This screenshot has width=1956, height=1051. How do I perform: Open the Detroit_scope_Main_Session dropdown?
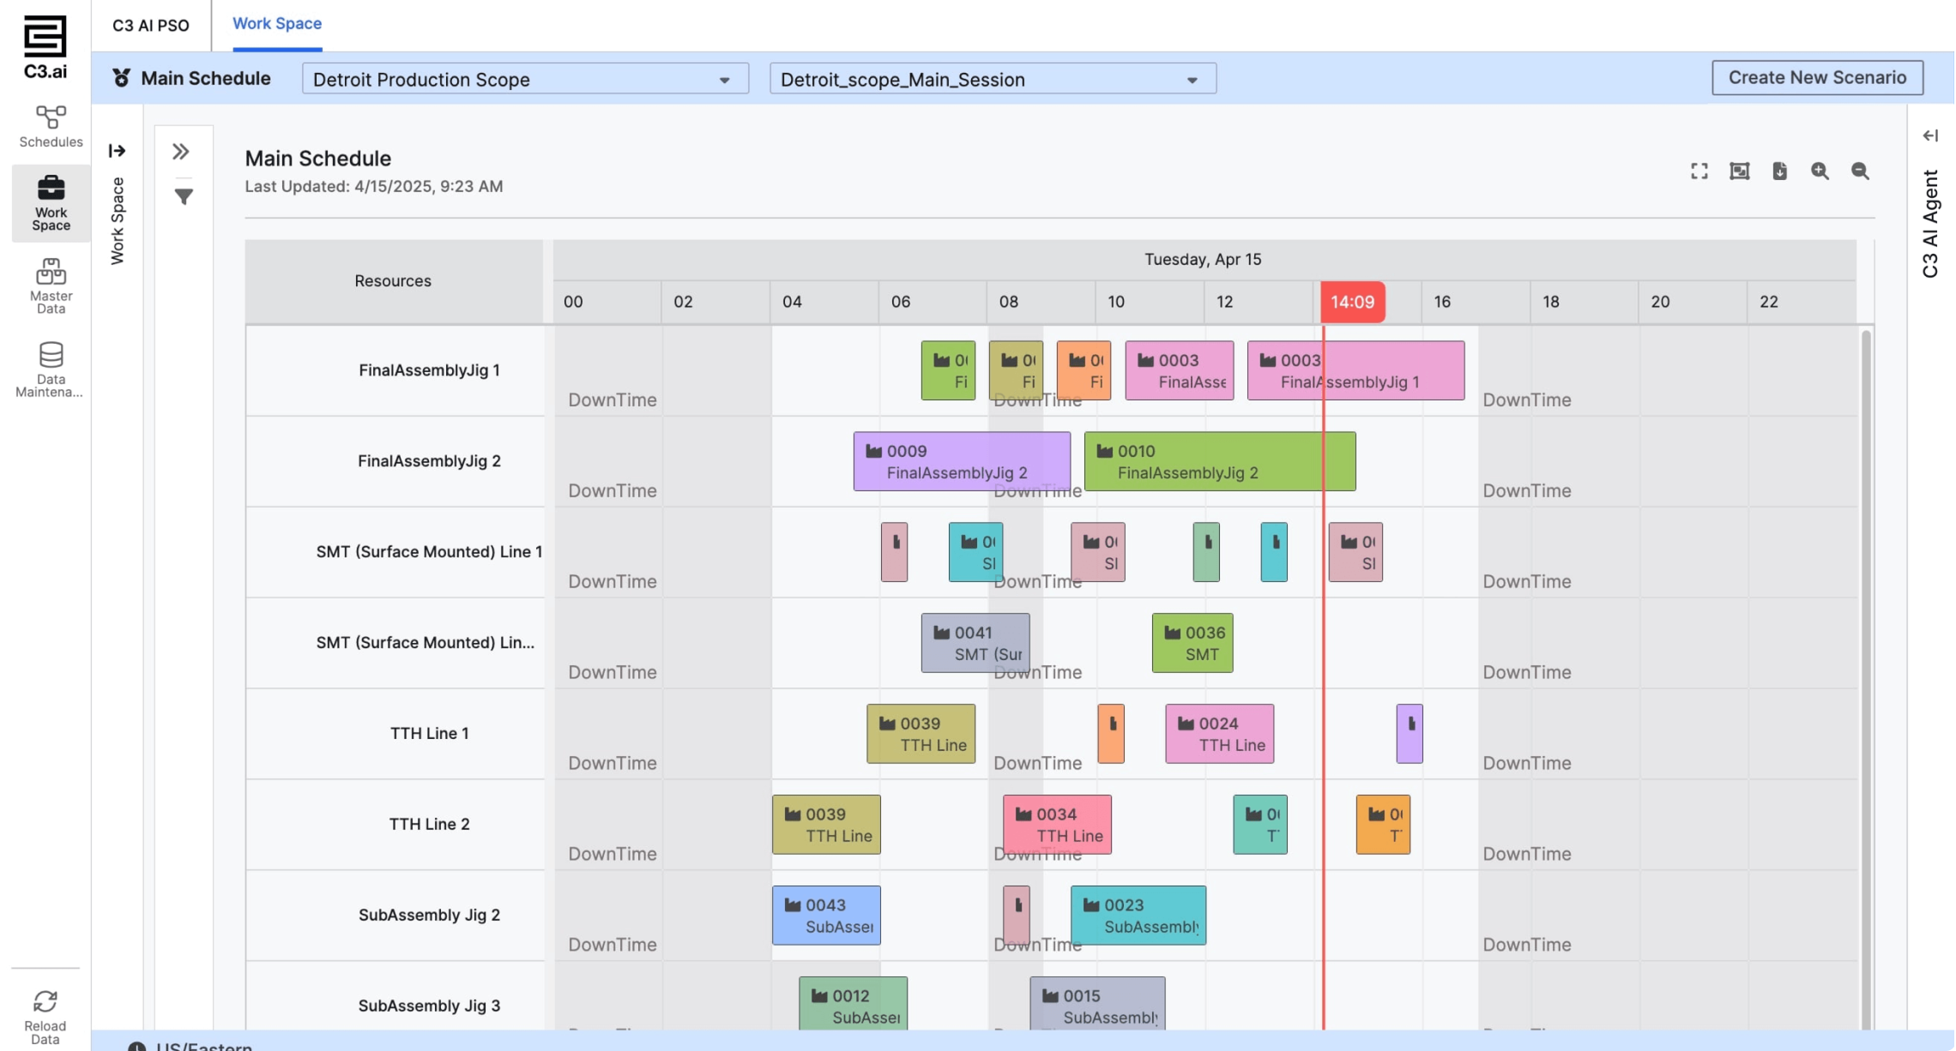tap(993, 79)
